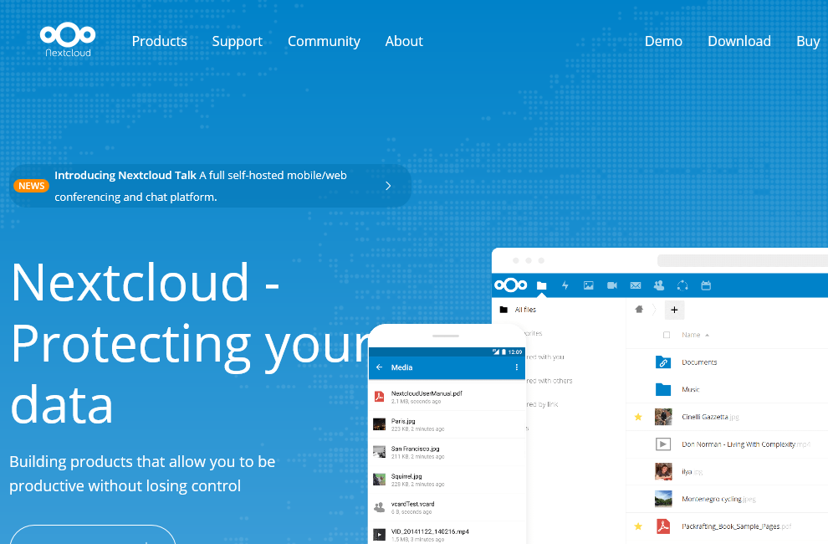Click the Nextcloud logo in app mockup
Viewport: 828px width, 544px height.
click(x=511, y=285)
